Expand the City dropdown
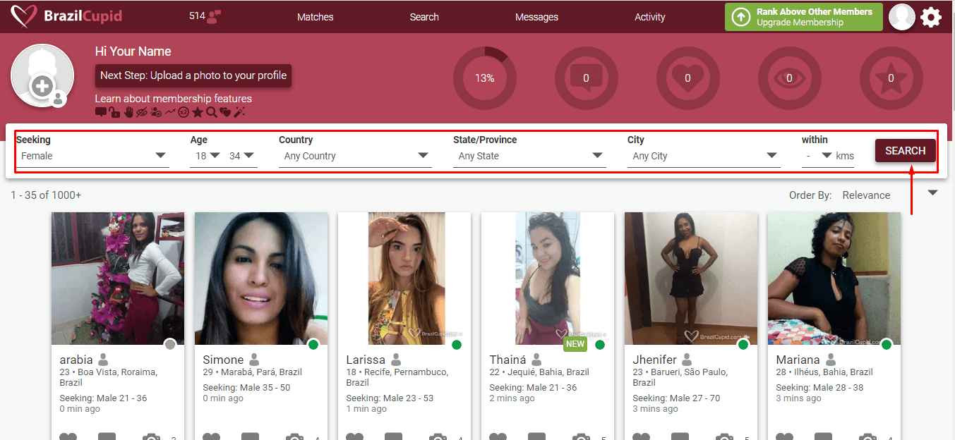Screen dimensions: 955x440 click(704, 157)
